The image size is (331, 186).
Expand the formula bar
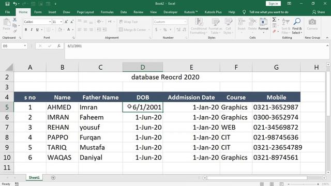pyautogui.click(x=327, y=45)
